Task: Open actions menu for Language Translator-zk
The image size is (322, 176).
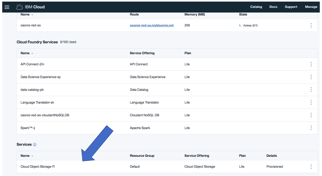Action: 311,102
